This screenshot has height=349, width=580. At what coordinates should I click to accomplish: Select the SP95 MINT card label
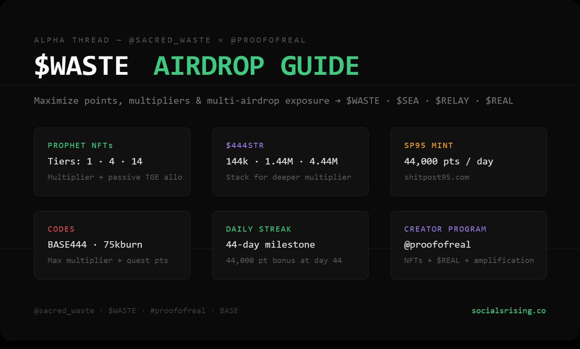click(429, 145)
